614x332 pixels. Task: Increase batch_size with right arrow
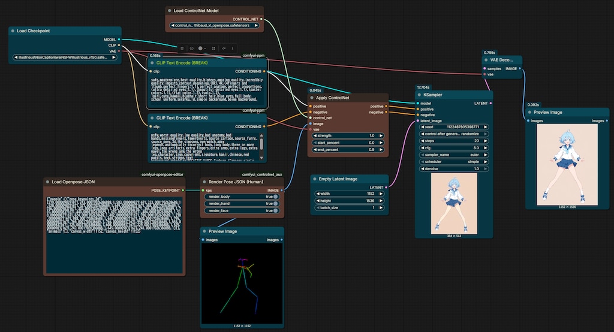coord(381,208)
